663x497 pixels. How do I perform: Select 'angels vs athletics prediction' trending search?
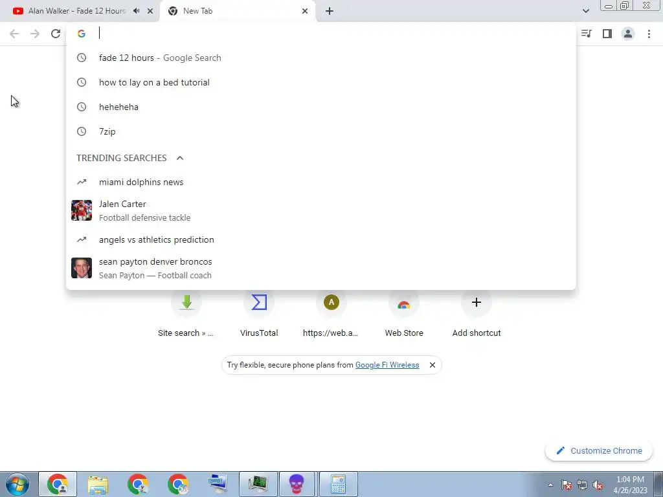tap(321, 239)
